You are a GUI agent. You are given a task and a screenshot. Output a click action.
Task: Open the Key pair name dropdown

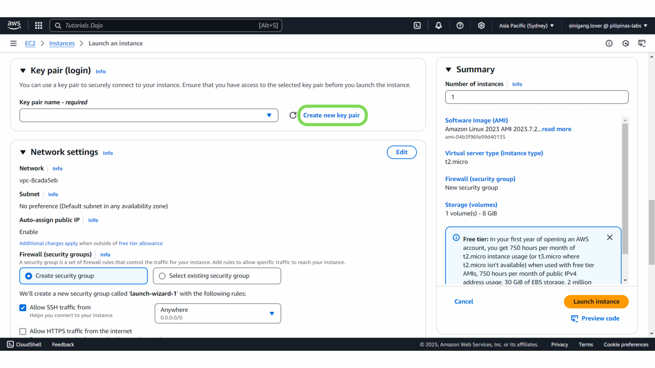[149, 115]
